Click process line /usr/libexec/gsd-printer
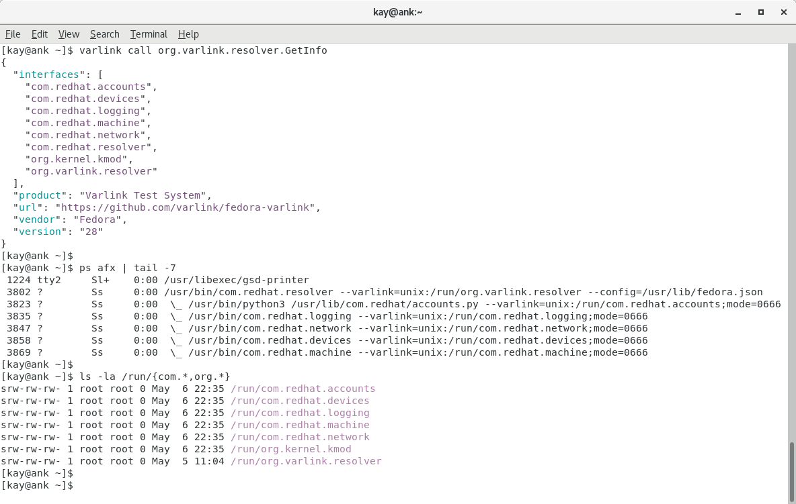Screen dimensions: 796x504 237,280
